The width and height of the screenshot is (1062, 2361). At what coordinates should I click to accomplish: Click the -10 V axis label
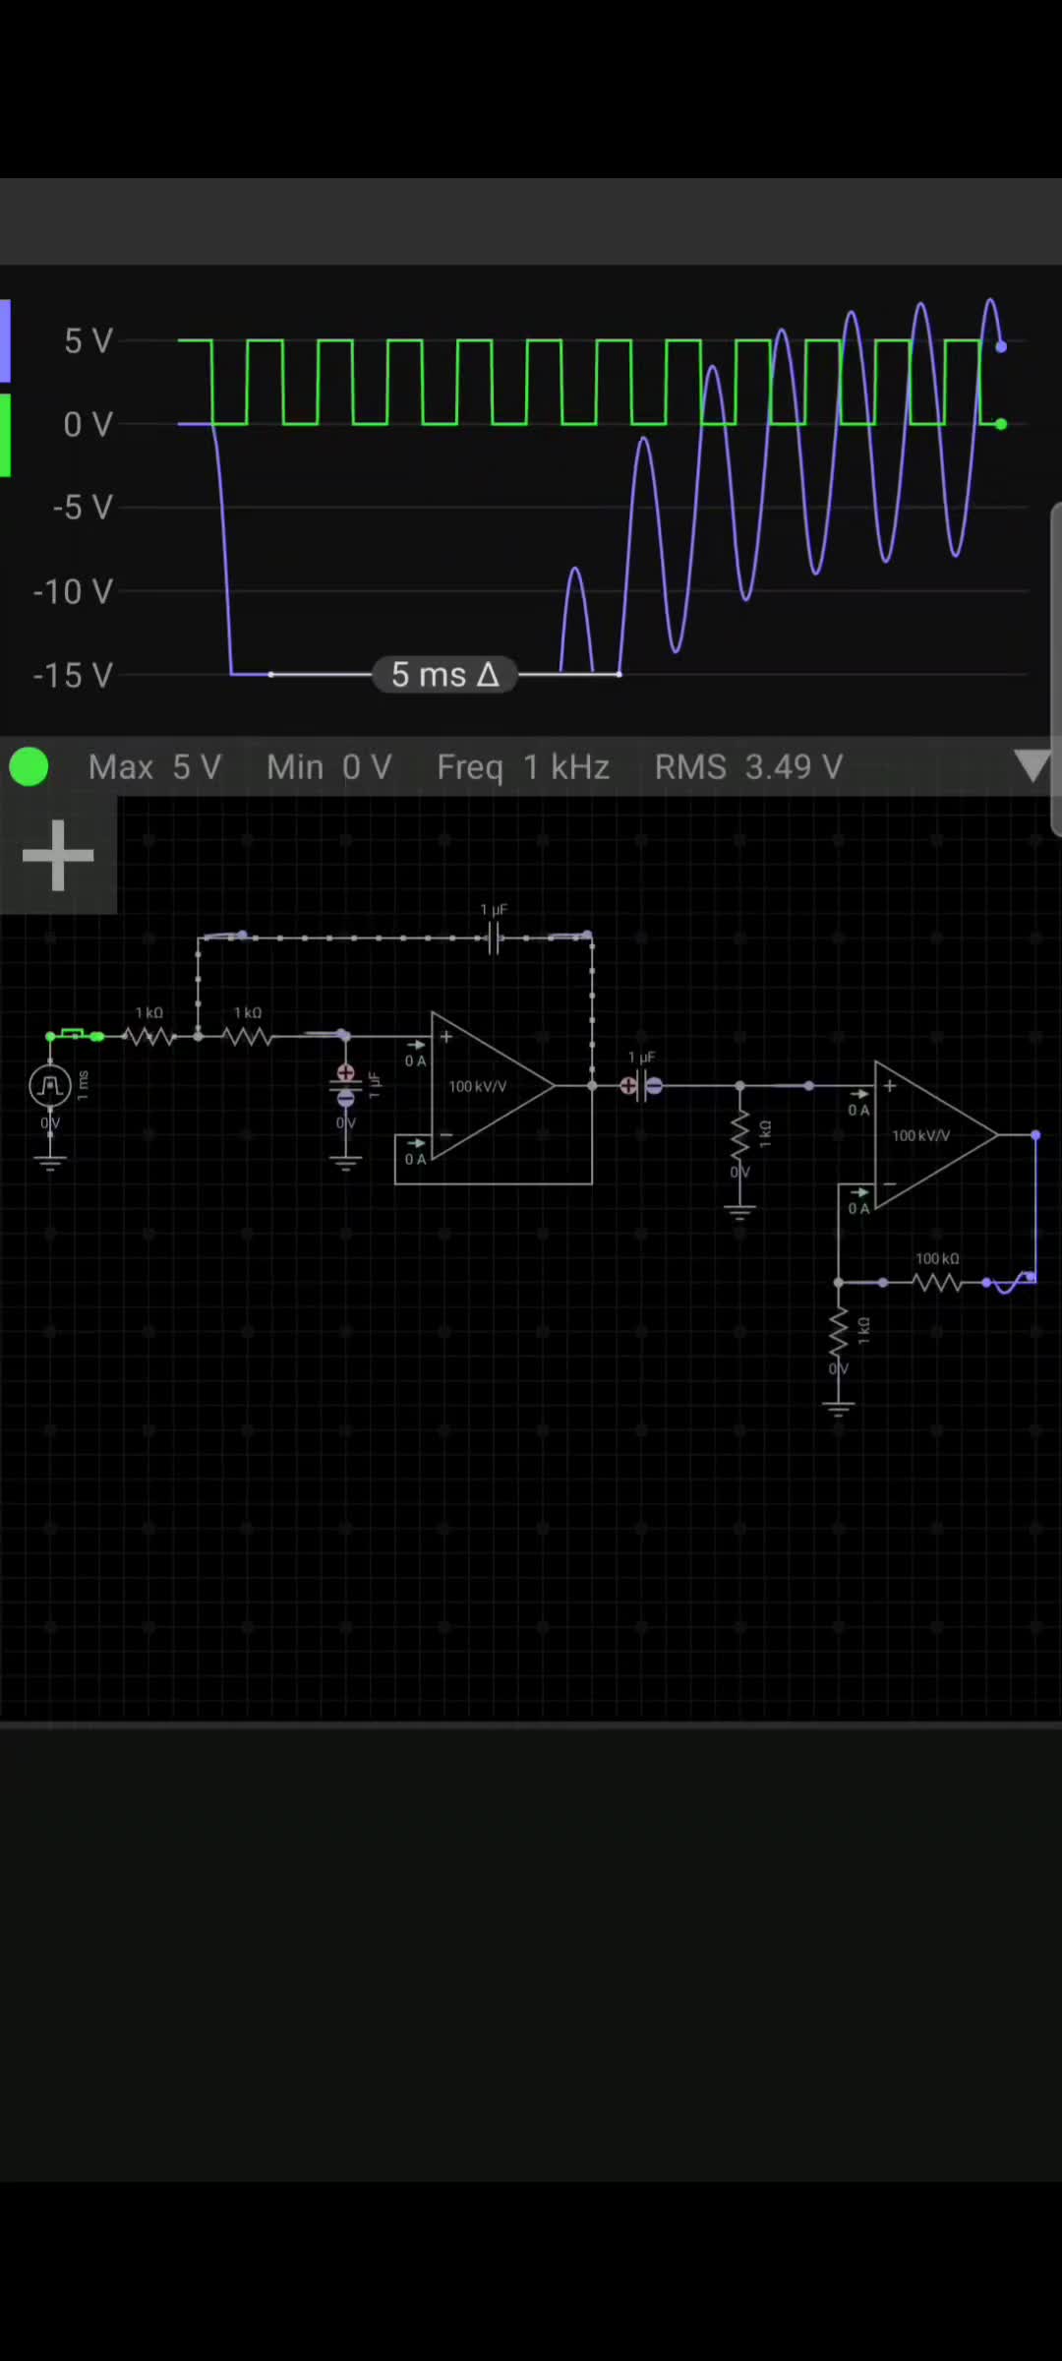pyautogui.click(x=73, y=591)
